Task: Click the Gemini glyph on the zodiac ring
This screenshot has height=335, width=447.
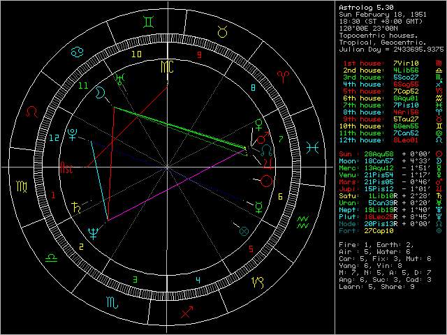Action: (147, 22)
